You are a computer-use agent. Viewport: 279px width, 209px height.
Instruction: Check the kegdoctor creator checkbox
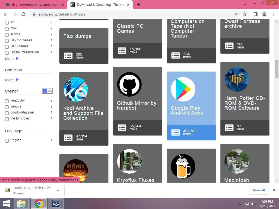7,101
